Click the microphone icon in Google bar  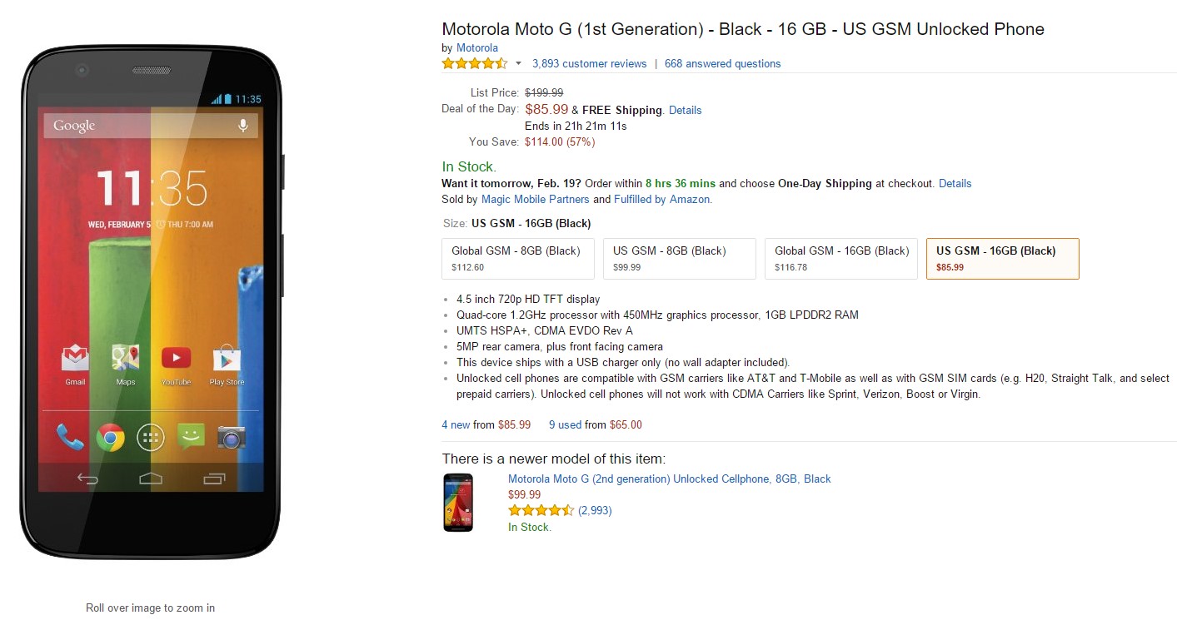click(243, 126)
